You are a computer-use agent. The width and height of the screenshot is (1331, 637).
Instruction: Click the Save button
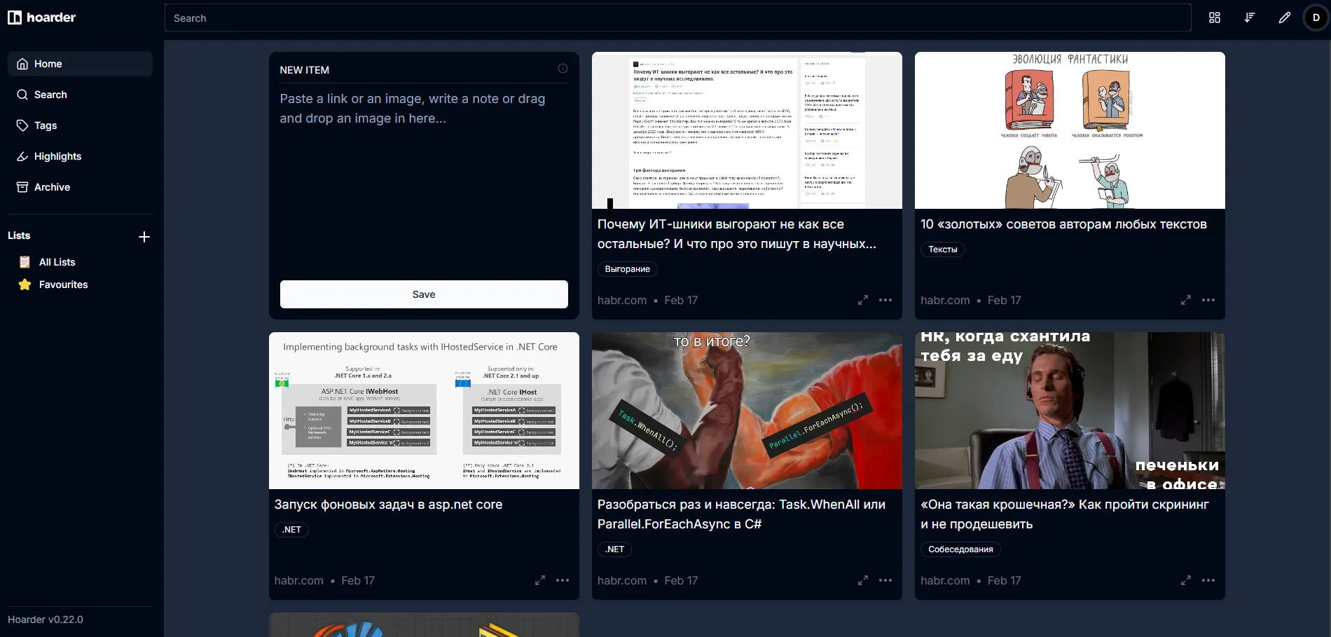point(424,294)
